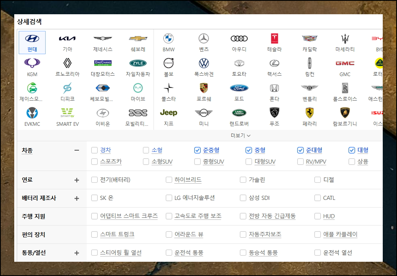The width and height of the screenshot is (397, 276).
Task: Click the BMW brand logo
Action: (169, 39)
